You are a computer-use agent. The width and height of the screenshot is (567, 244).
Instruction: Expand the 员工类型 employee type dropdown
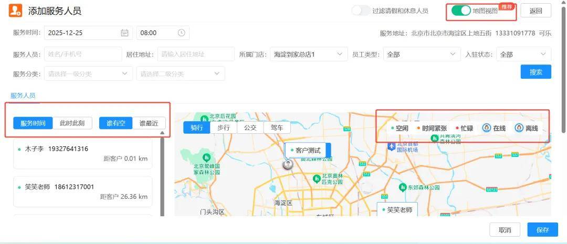coord(422,54)
